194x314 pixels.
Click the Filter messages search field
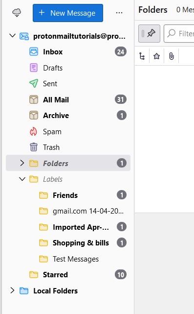[179, 33]
